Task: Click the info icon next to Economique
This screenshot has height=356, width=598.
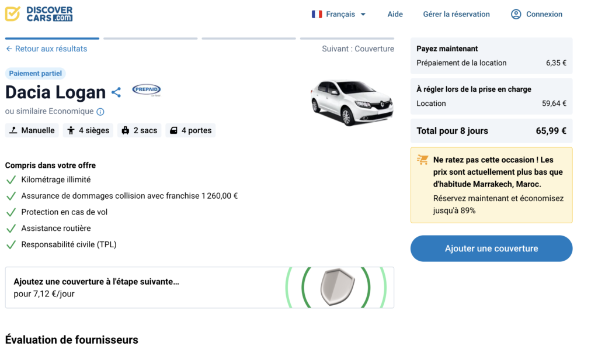Action: (100, 112)
